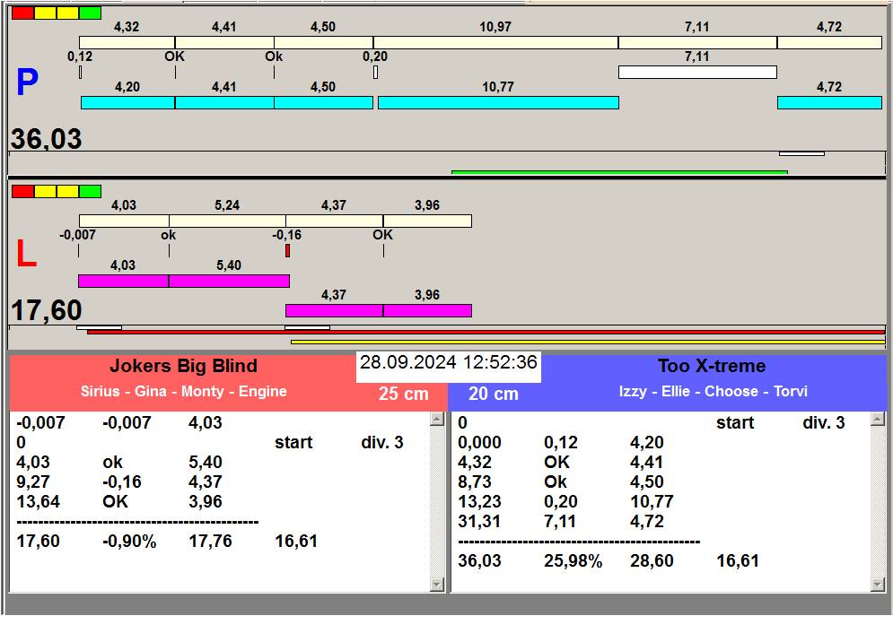Click the 25 cm jump height label
Screen dimensions: 893x642
pyautogui.click(x=403, y=395)
